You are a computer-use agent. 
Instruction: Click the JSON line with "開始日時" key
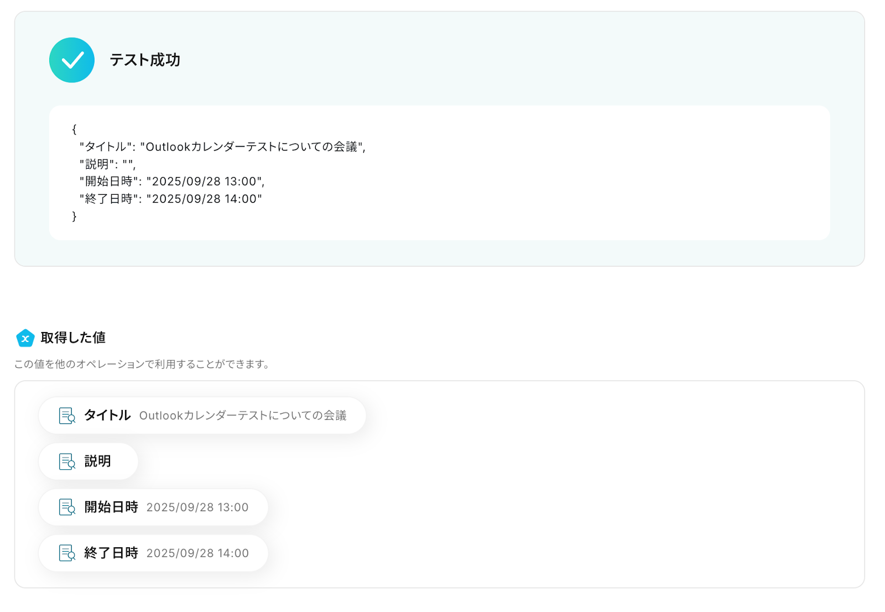[x=172, y=181]
